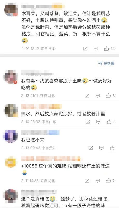Screen dimensions: 119x208
Task: Share the top comment from 日本
Action: tap(85, 49)
